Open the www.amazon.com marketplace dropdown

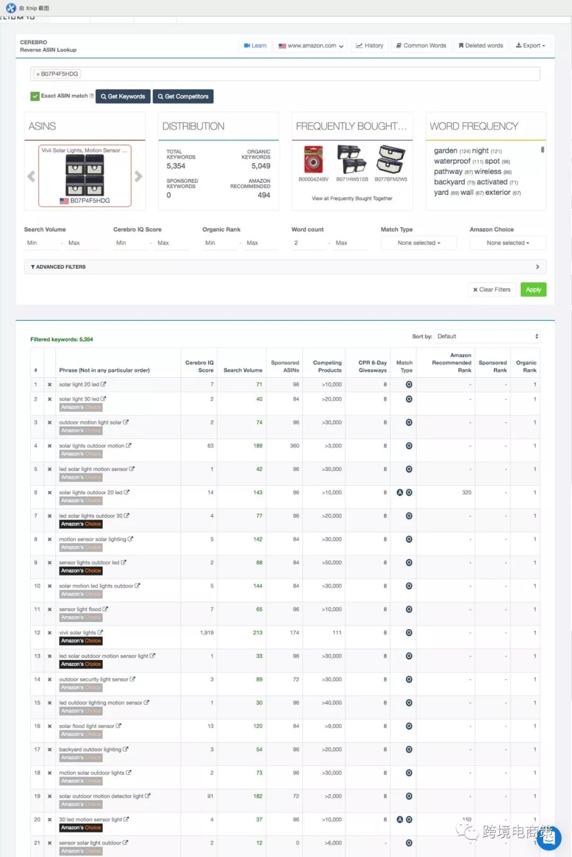tap(311, 46)
